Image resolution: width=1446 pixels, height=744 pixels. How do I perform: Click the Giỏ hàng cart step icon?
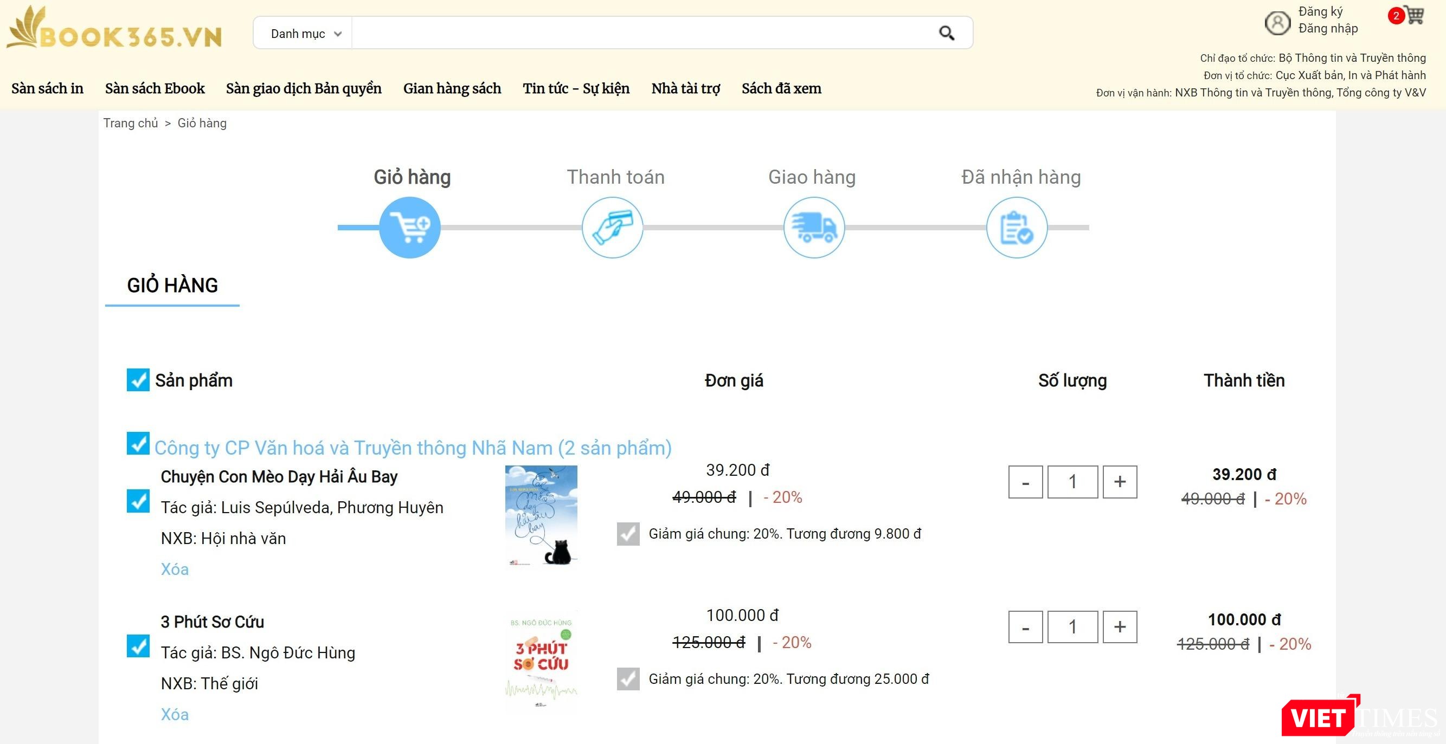[x=410, y=227]
